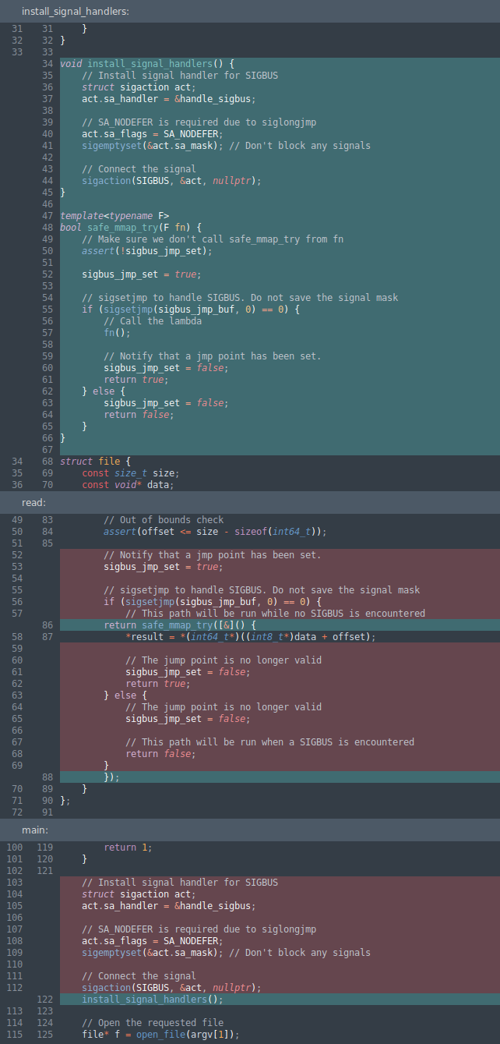Select the "assert(!sigbus_jmp_set);" line
This screenshot has width=500, height=1044.
146,251
